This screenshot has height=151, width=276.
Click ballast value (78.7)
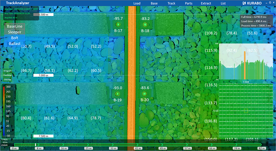96,118
